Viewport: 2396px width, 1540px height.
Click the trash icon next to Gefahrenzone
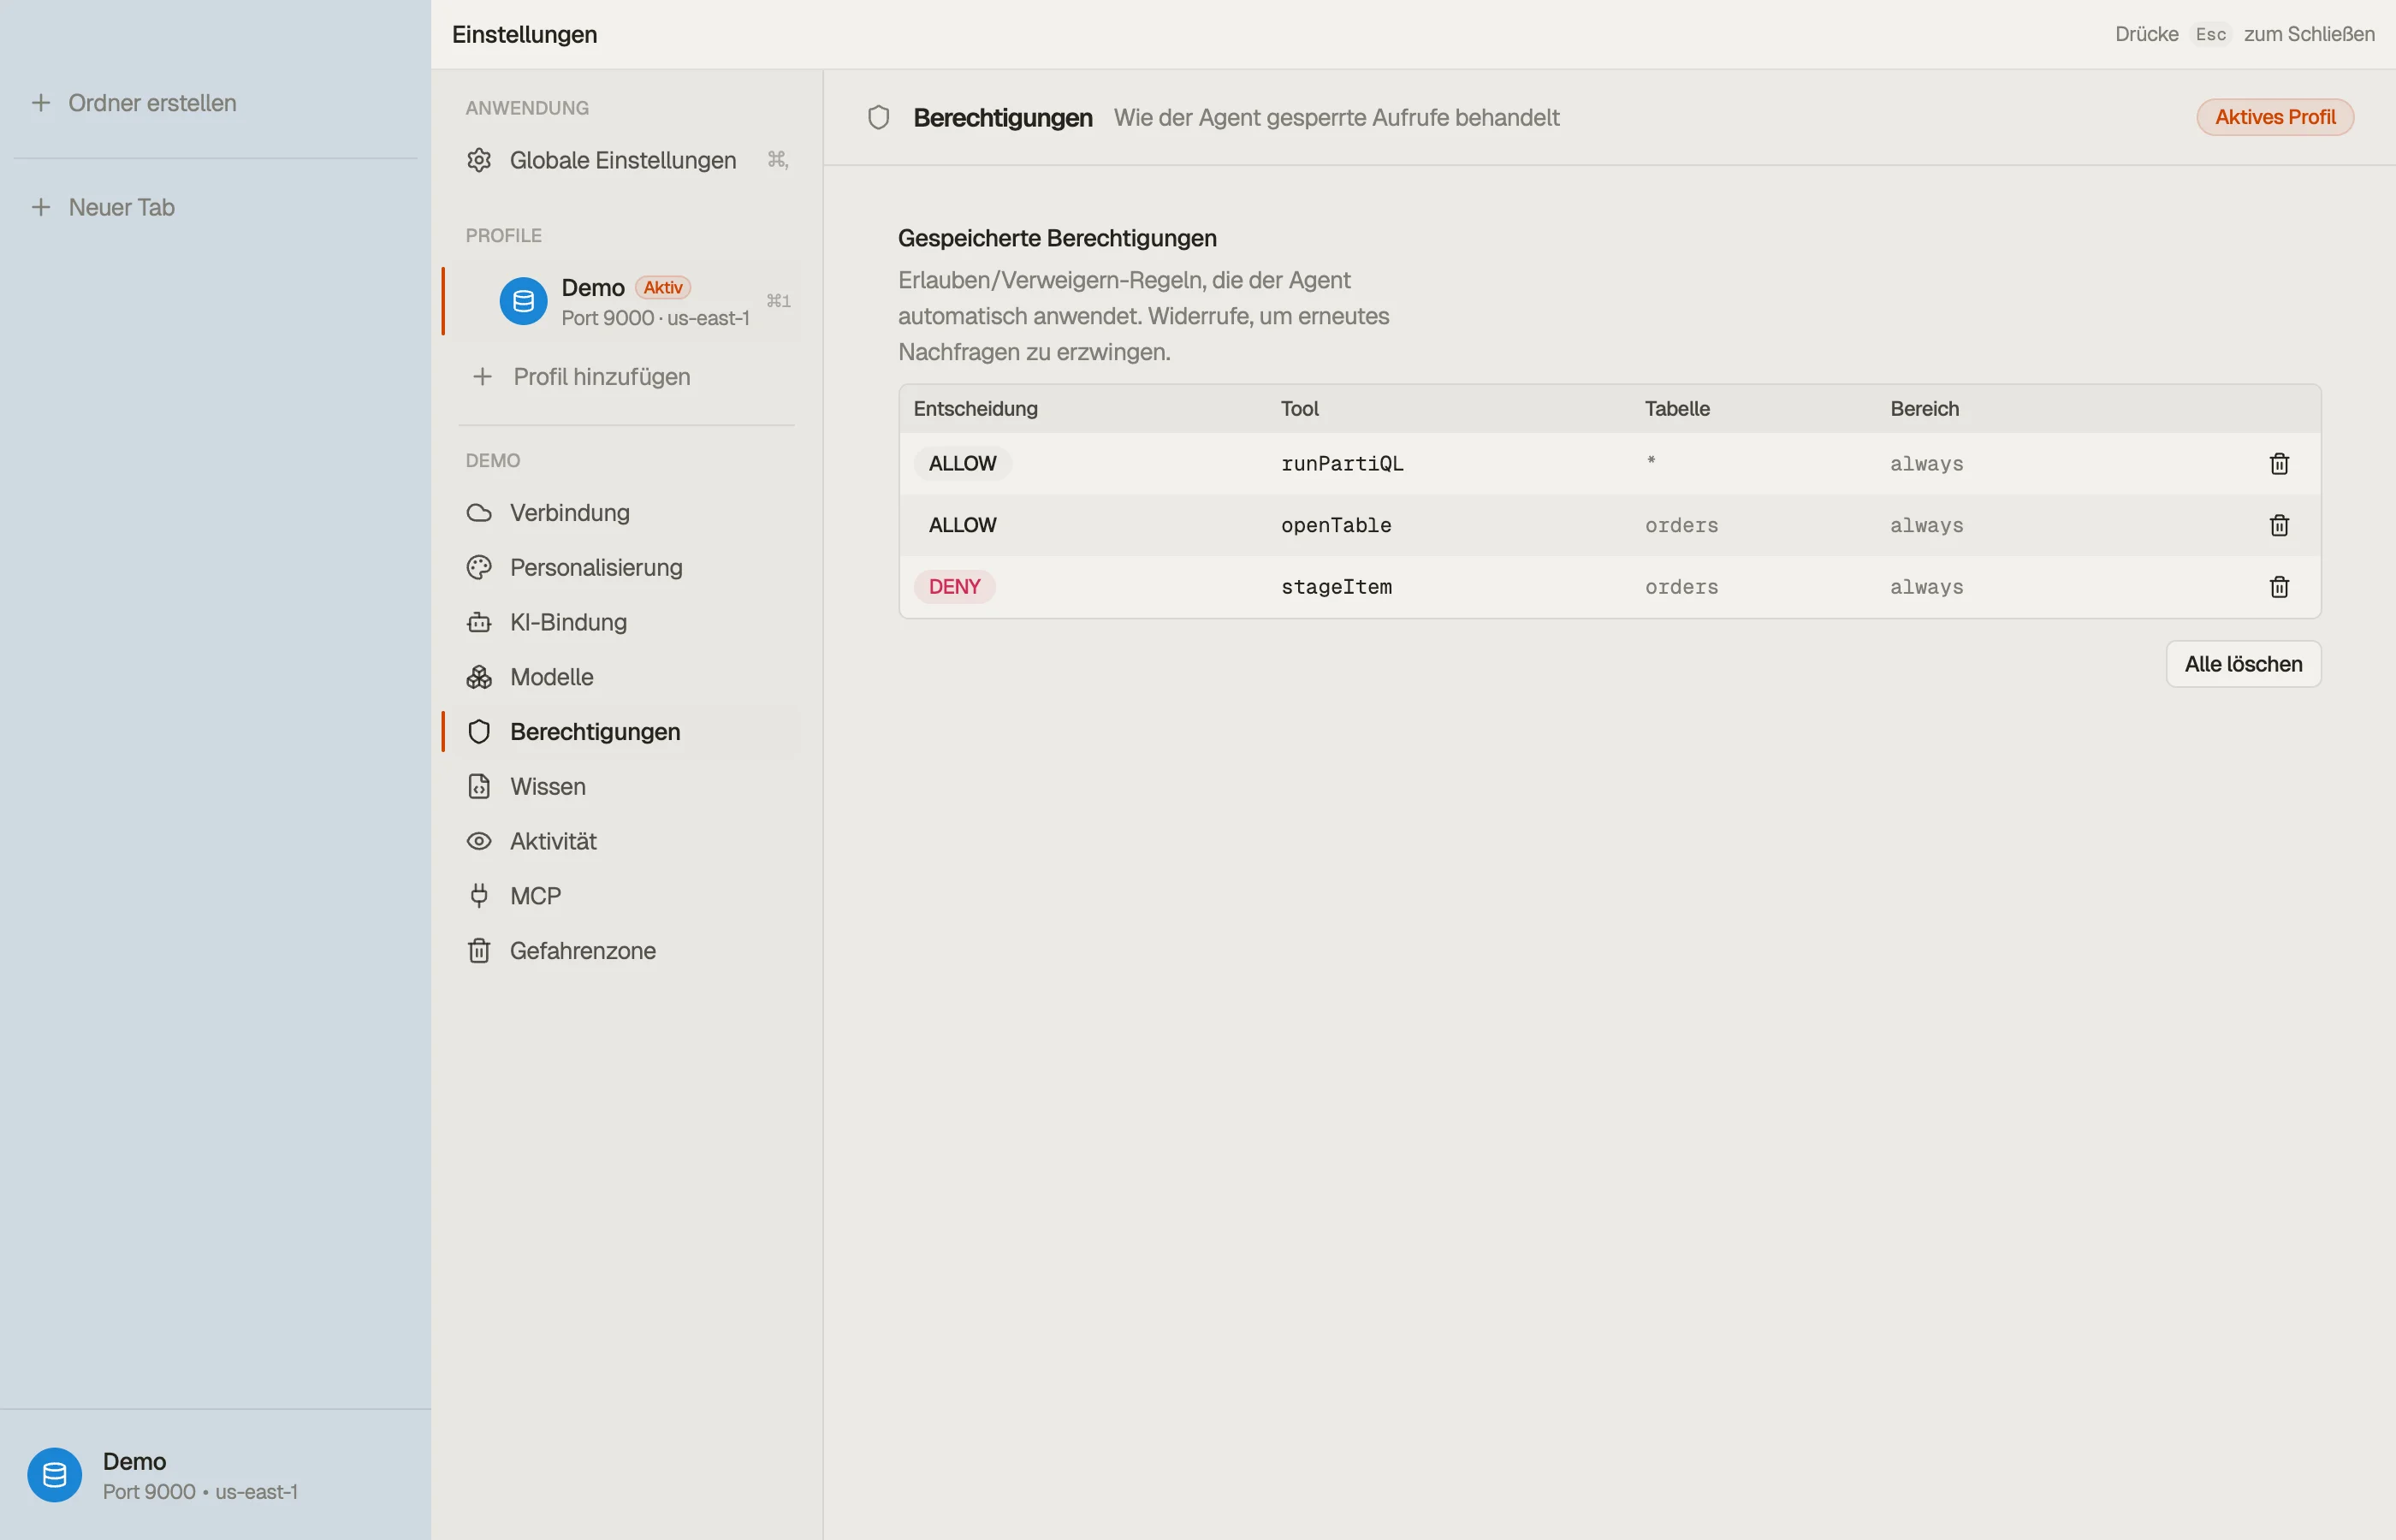point(479,951)
